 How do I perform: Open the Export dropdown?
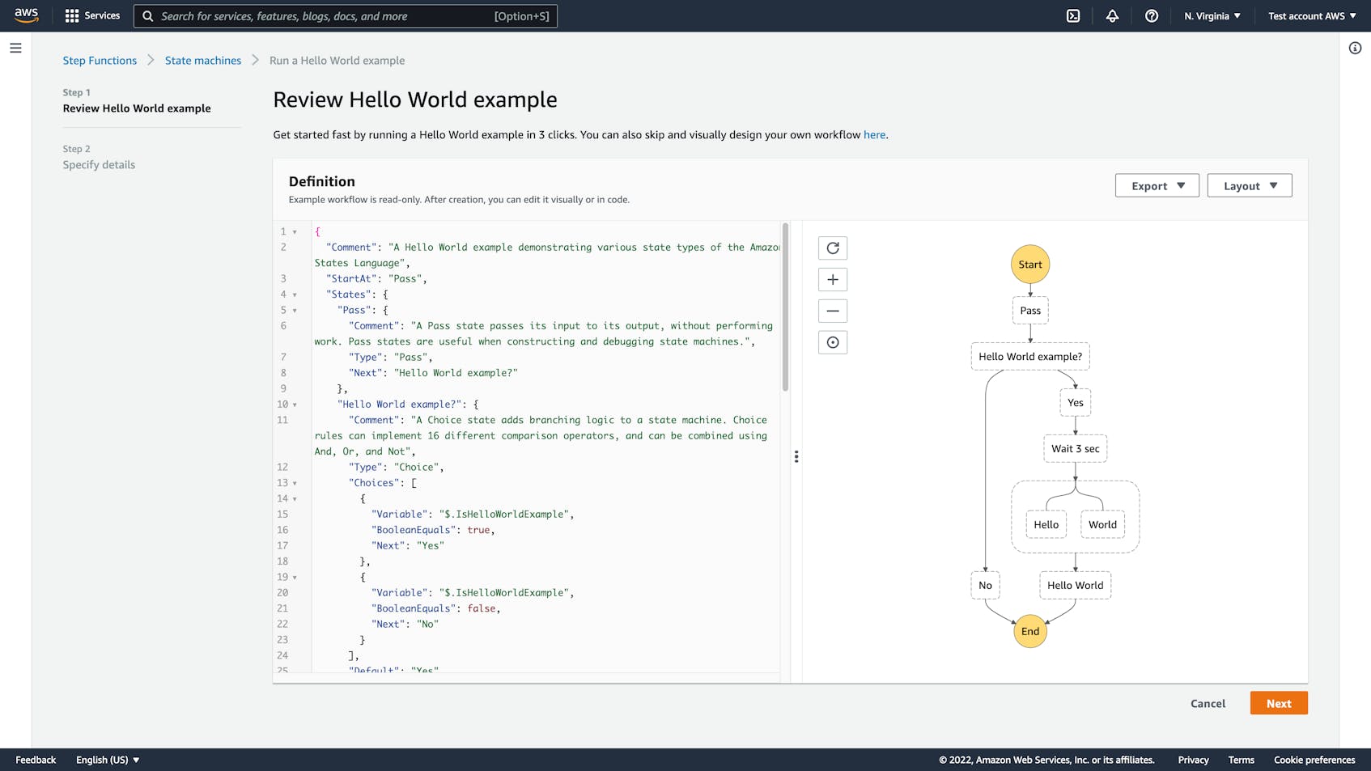pos(1157,185)
